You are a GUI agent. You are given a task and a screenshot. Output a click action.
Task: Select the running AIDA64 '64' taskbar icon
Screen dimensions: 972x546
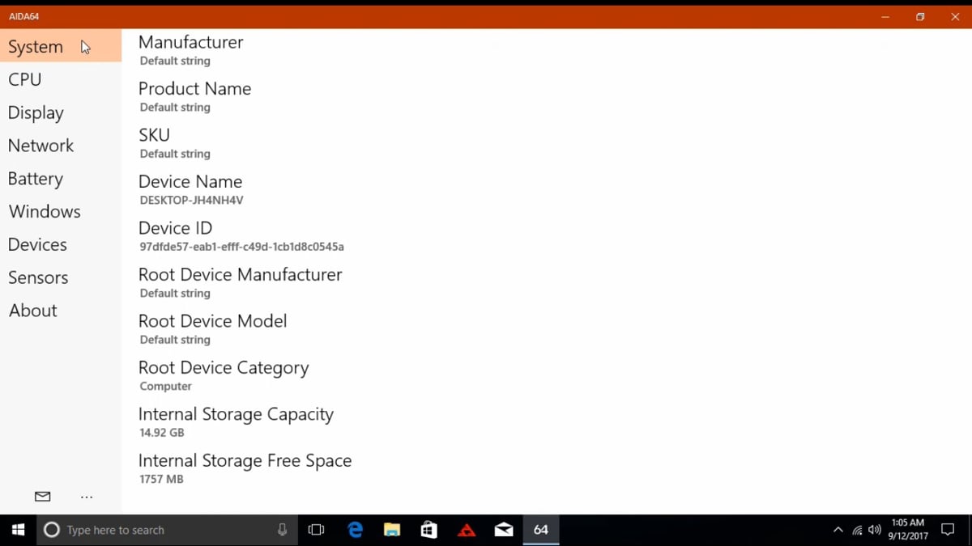[x=540, y=530]
